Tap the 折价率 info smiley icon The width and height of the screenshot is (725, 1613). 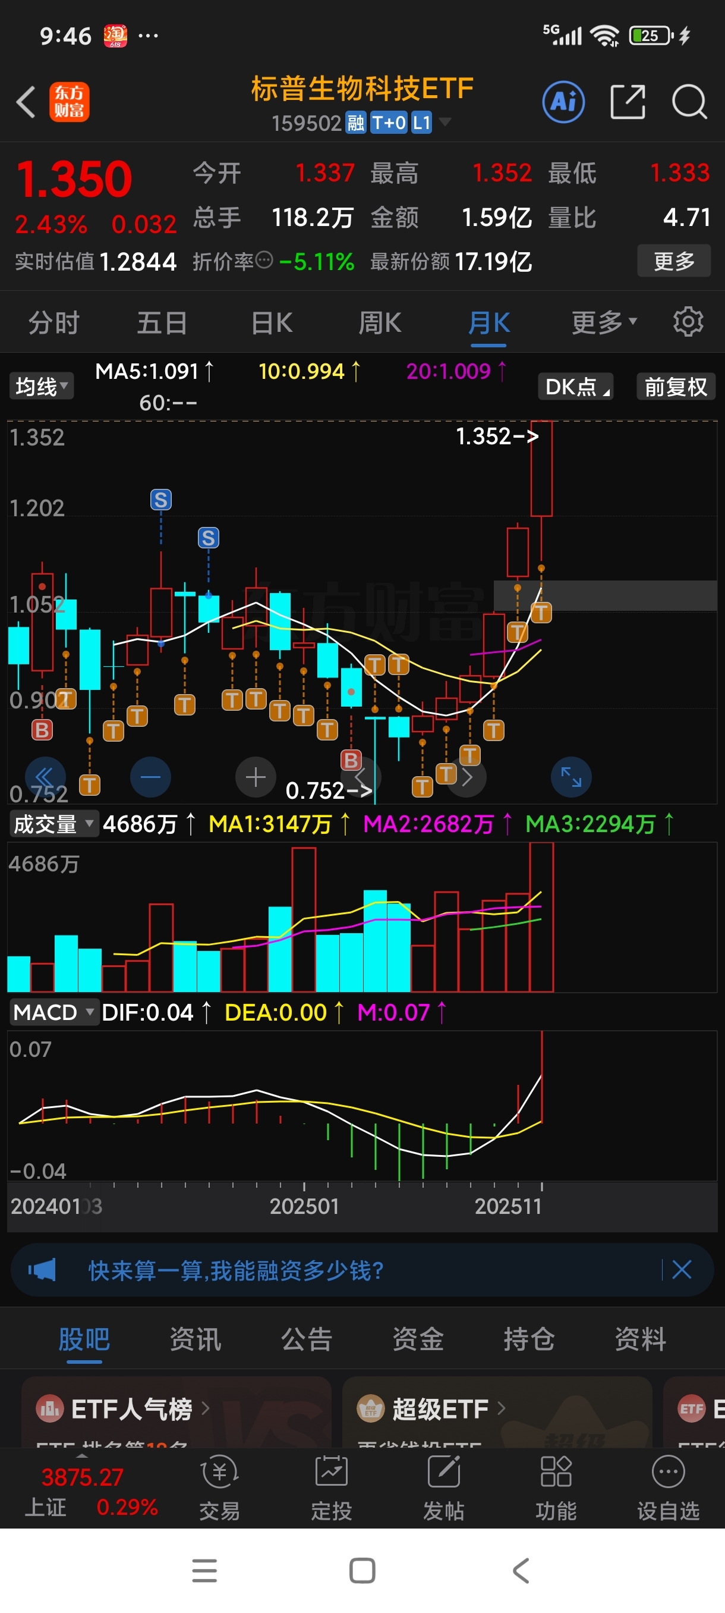(x=264, y=259)
